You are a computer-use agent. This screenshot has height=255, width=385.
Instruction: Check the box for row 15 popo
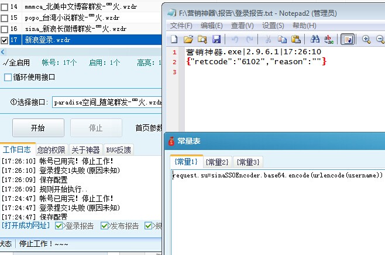(5, 18)
